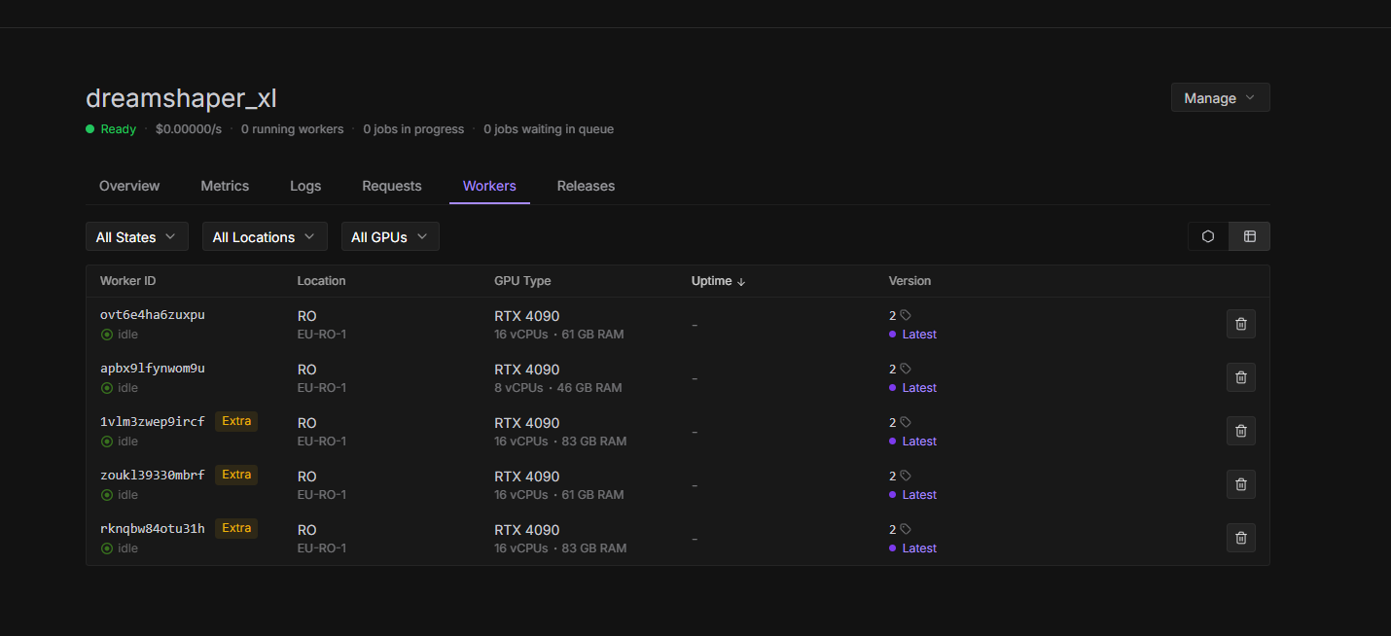
Task: Go to the Releases tab
Action: (586, 186)
